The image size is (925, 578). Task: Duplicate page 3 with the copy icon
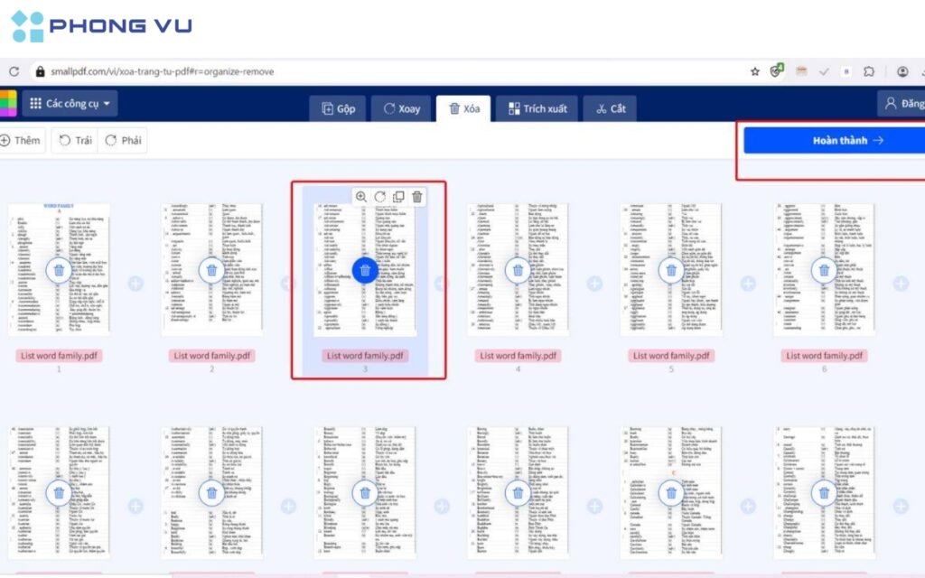point(398,197)
